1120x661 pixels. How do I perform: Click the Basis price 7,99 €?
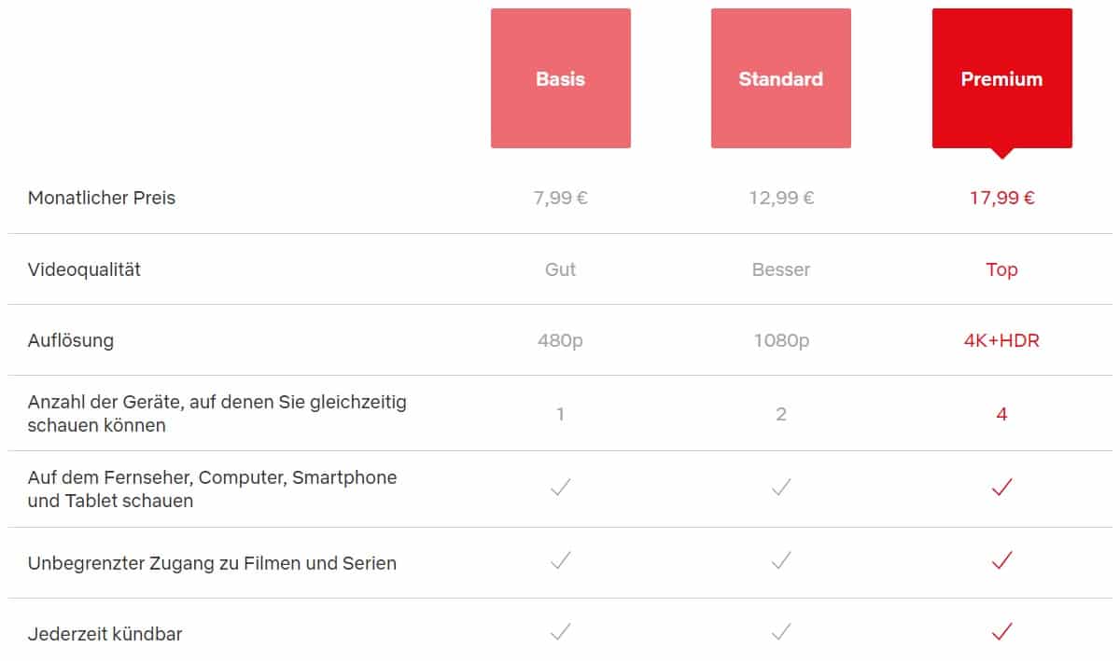[561, 198]
